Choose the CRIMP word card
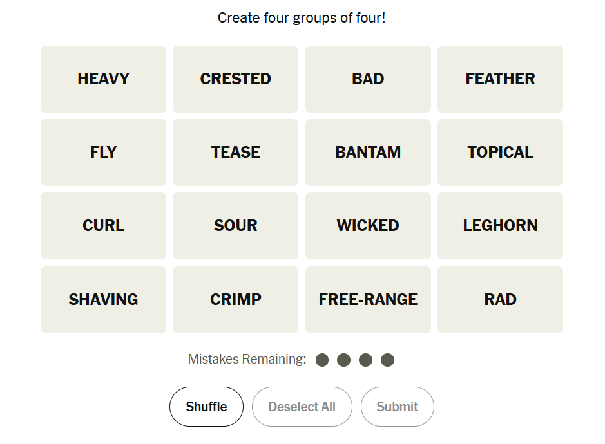The width and height of the screenshot is (605, 444). tap(235, 300)
